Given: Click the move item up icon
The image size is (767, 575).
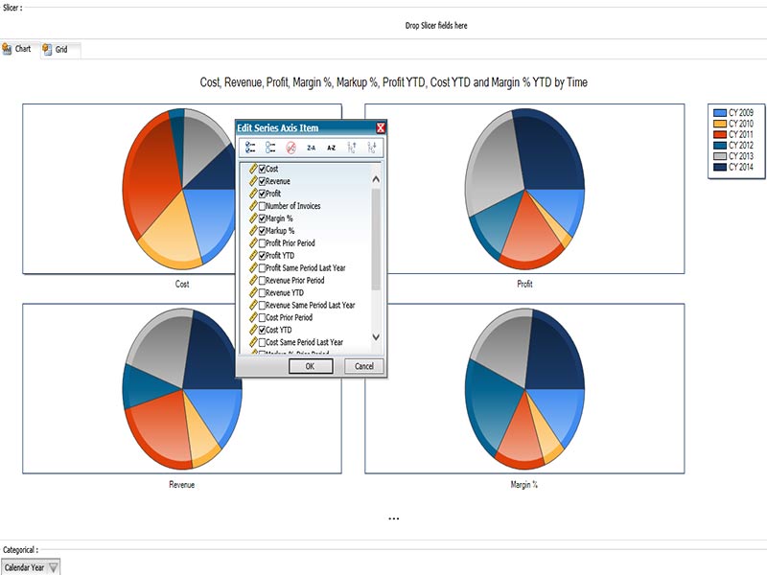Looking at the screenshot, I should tap(352, 148).
